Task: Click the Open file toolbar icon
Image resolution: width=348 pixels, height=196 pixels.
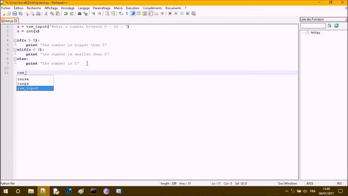Action: point(9,14)
